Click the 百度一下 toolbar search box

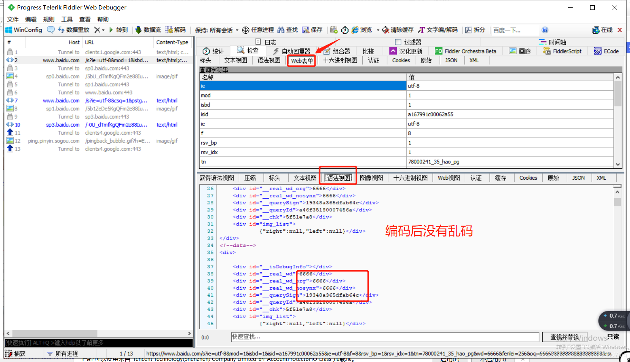(515, 30)
